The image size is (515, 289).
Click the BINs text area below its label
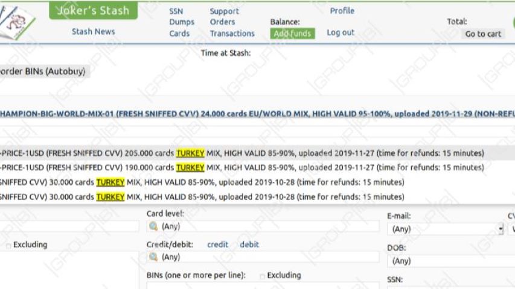click(263, 285)
